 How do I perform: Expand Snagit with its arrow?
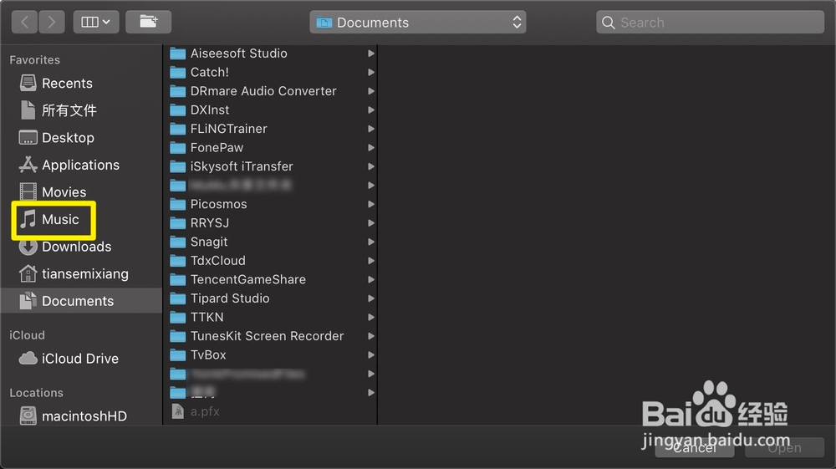point(370,242)
